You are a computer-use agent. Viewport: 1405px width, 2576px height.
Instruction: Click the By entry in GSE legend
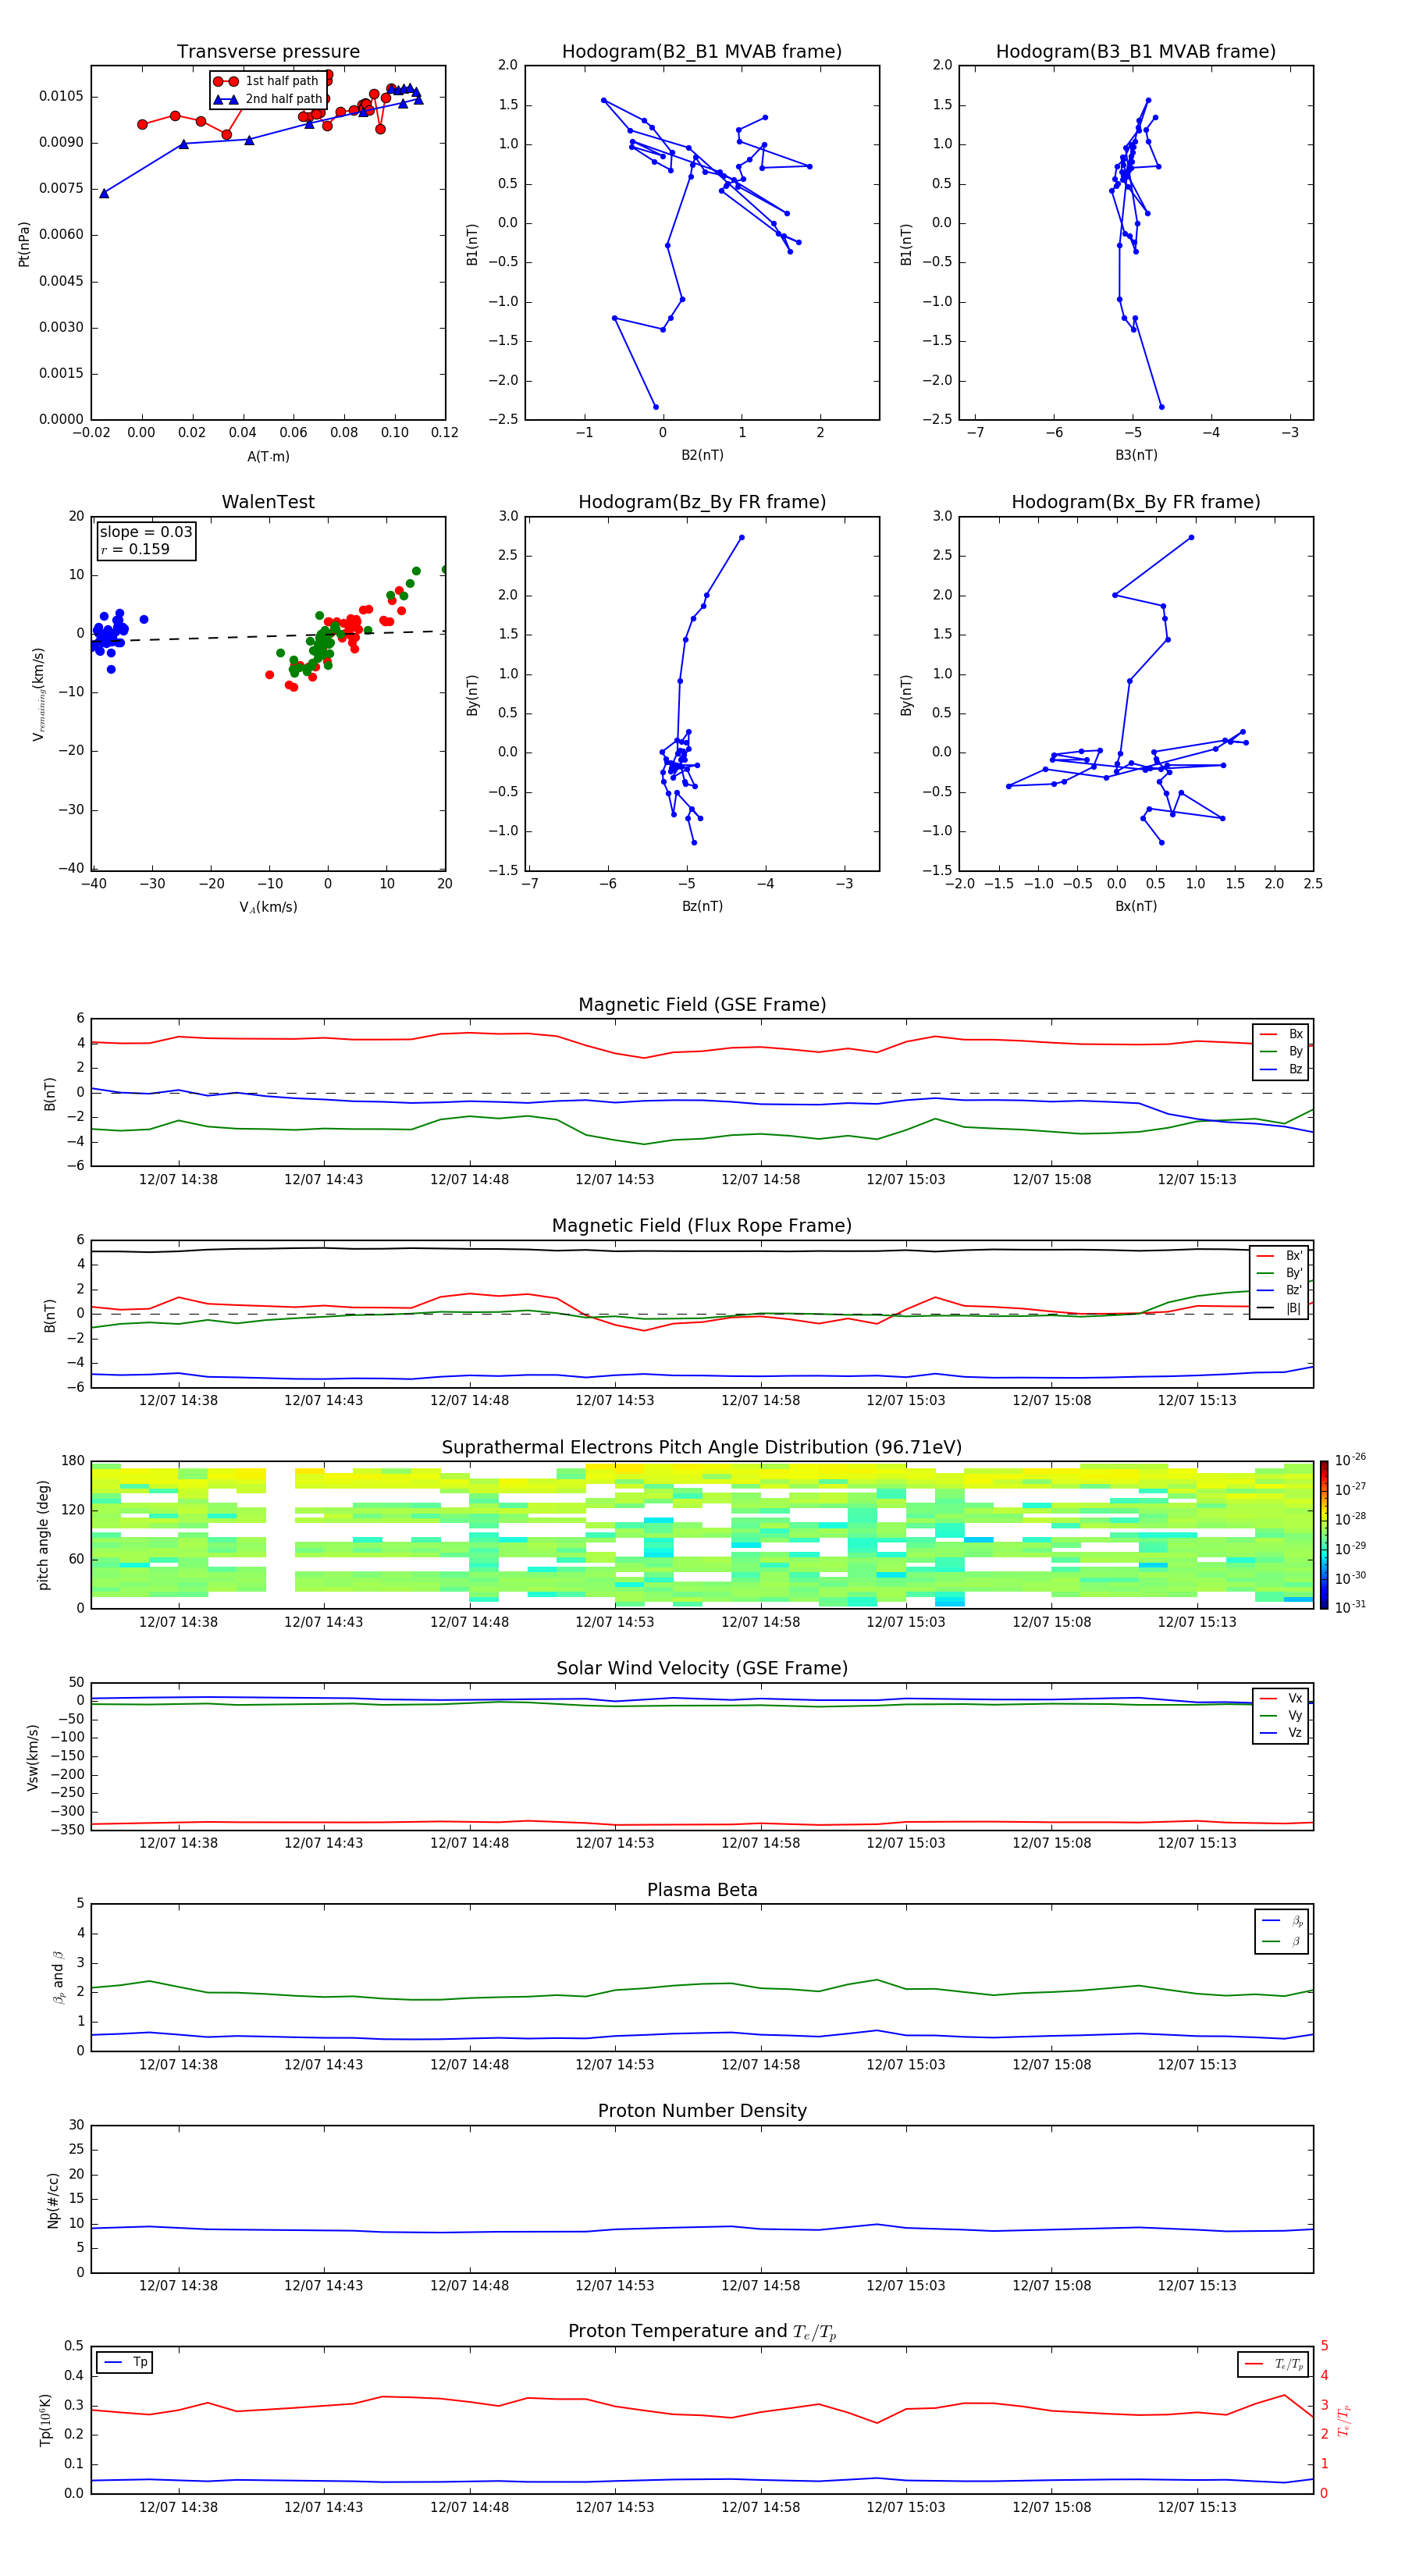[1281, 1051]
